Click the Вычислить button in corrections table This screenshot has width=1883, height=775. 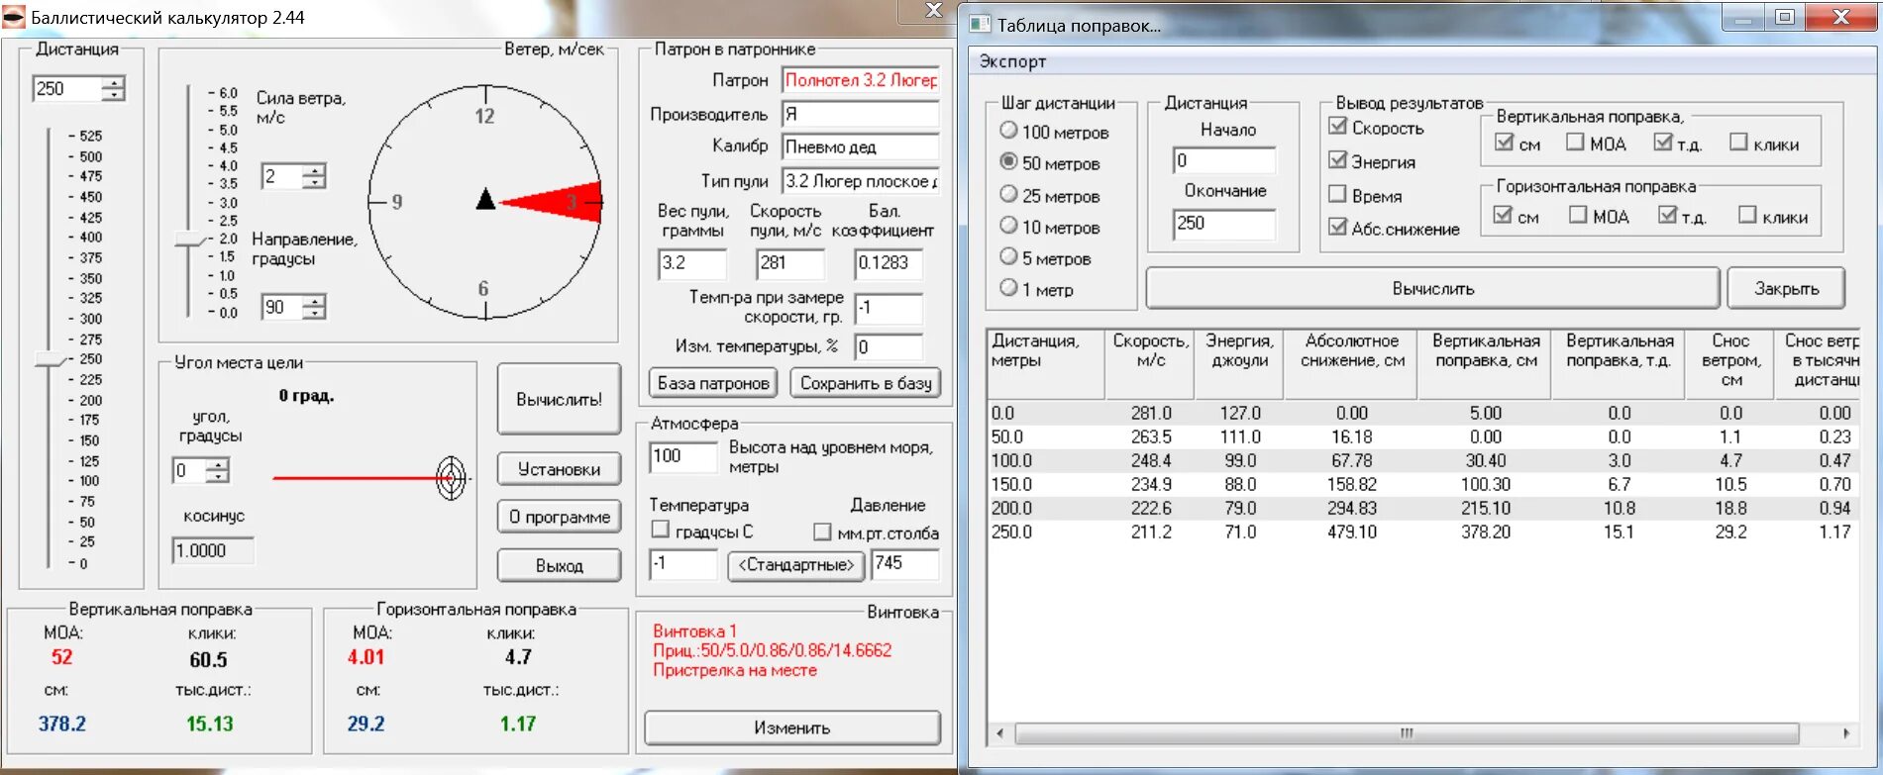click(1432, 289)
